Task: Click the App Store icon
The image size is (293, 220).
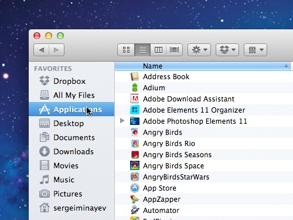Action: point(135,188)
